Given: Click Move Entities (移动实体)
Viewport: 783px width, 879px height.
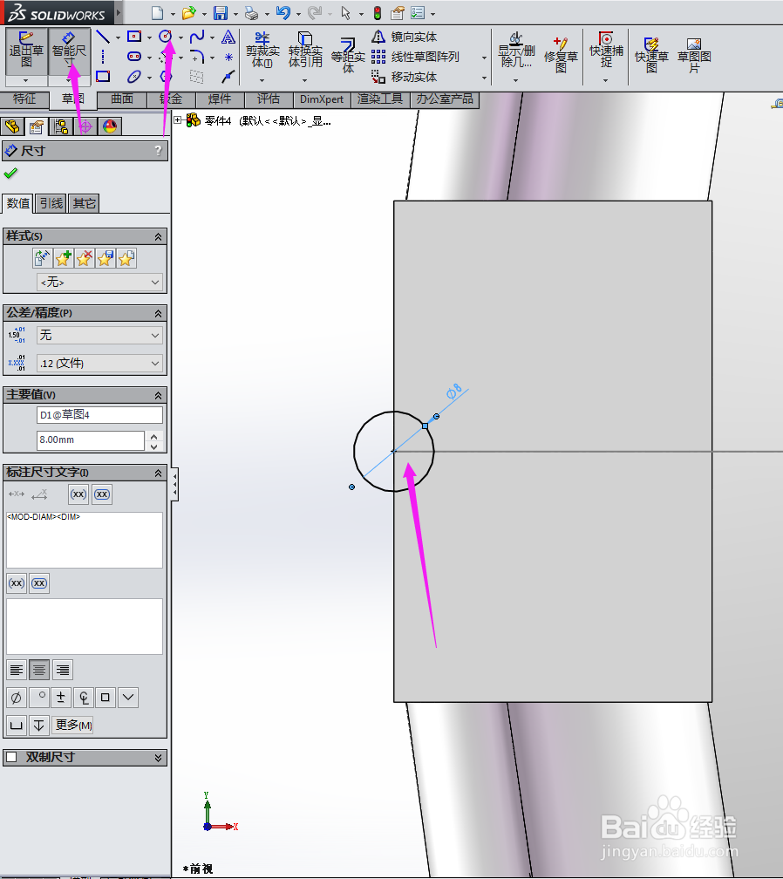Looking at the screenshot, I should click(404, 76).
